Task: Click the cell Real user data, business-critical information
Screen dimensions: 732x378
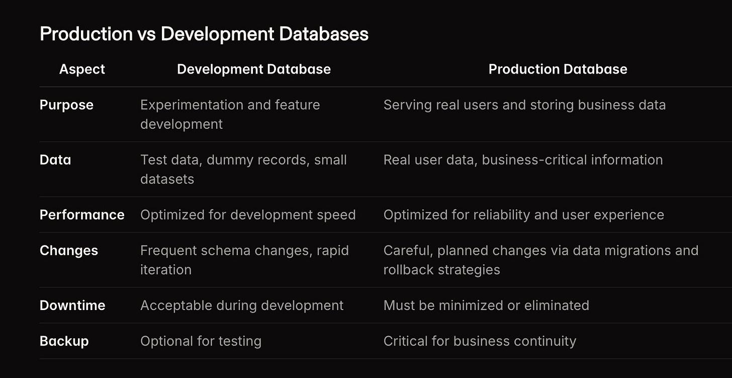Action: coord(523,160)
